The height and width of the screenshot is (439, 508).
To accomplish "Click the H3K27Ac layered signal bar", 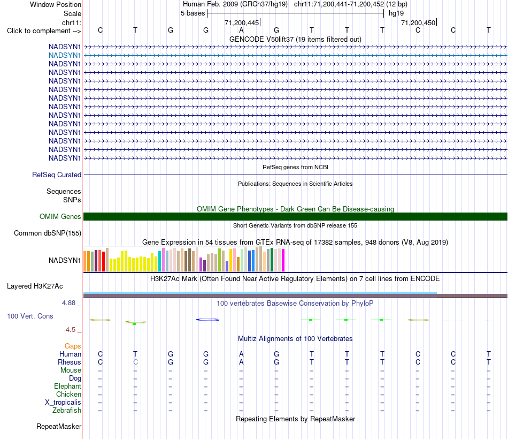I will (295, 295).
